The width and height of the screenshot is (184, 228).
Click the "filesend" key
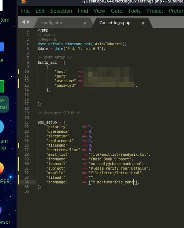(x=57, y=145)
